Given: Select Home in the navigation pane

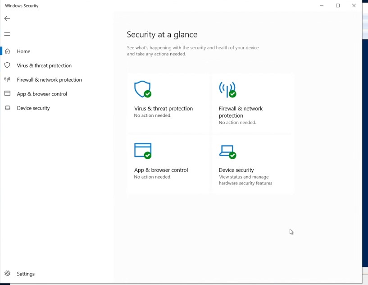Looking at the screenshot, I should point(23,51).
